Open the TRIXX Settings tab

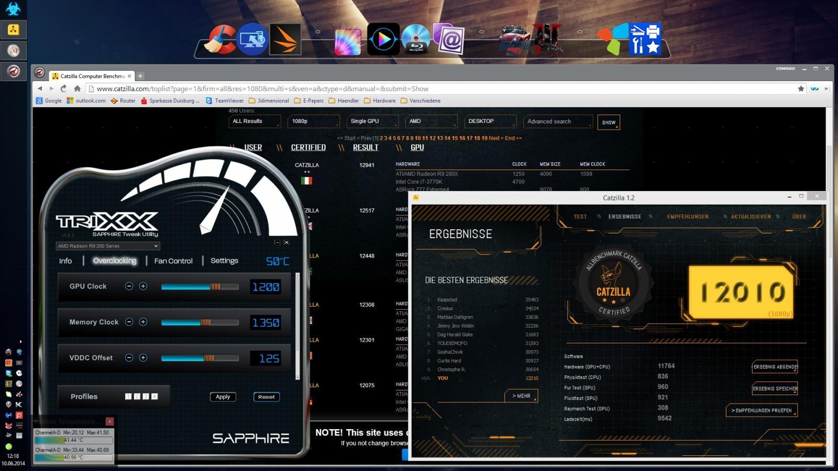pyautogui.click(x=224, y=261)
